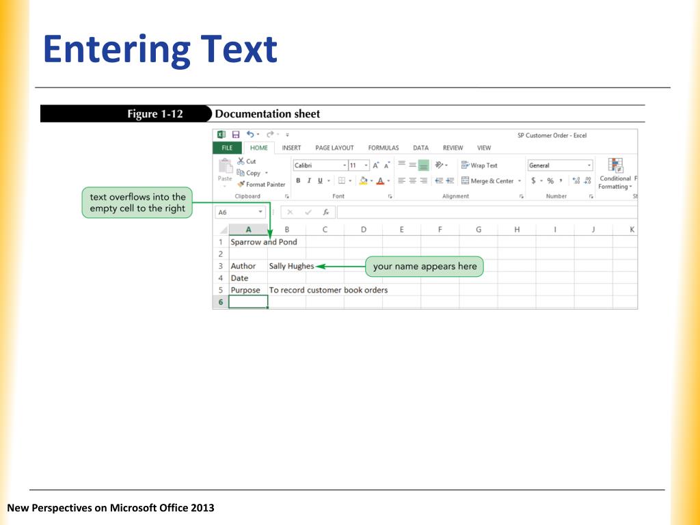The image size is (700, 525).
Task: Click in the formula bar input
Action: click(487, 212)
